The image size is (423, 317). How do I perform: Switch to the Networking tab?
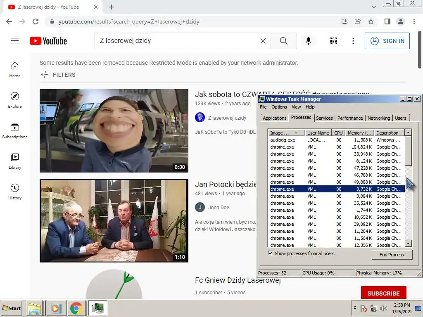[378, 118]
